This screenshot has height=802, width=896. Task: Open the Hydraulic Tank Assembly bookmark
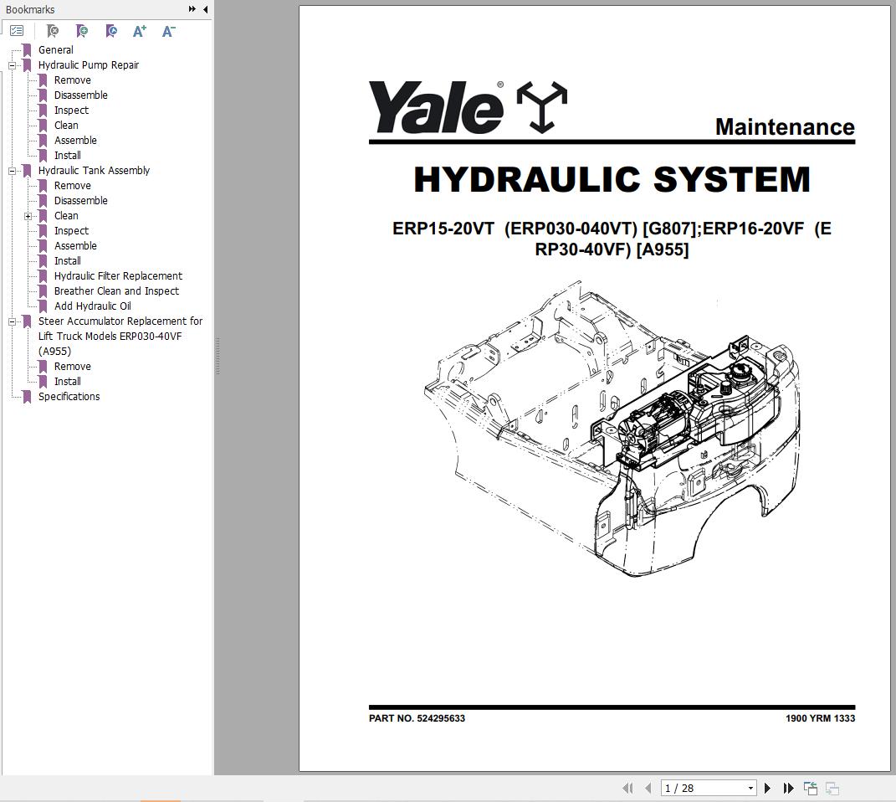(94, 170)
